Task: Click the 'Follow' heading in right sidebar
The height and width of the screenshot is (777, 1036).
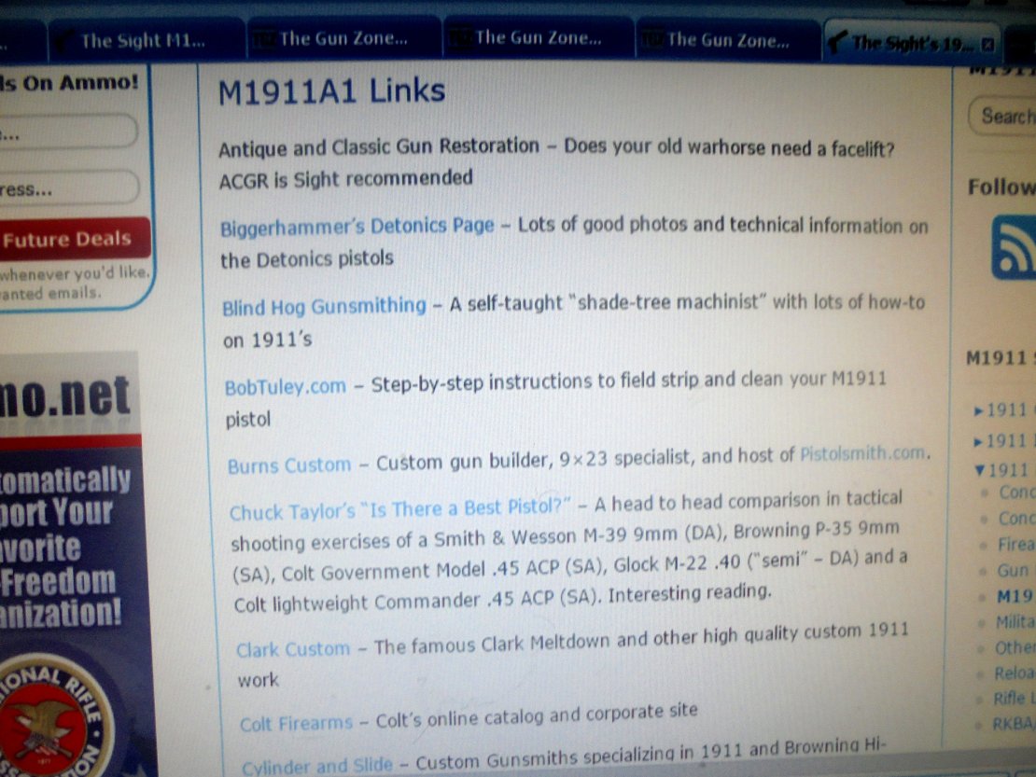Action: [1001, 187]
